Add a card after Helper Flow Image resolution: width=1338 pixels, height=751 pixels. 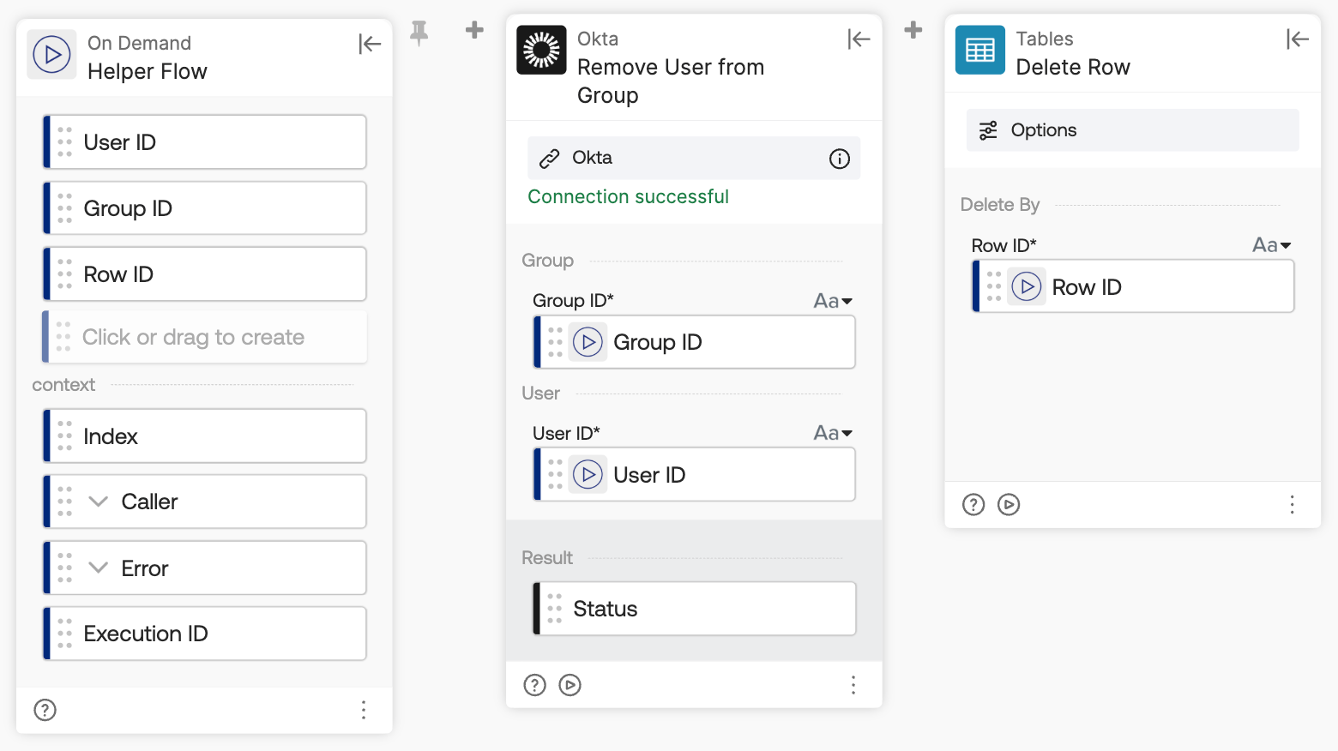tap(474, 31)
